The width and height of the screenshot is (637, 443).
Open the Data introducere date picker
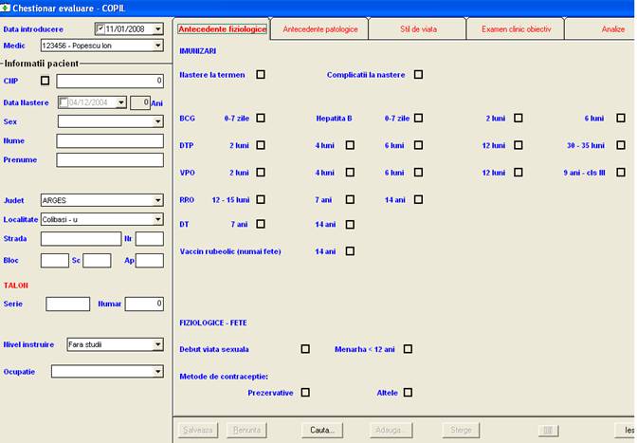(157, 29)
